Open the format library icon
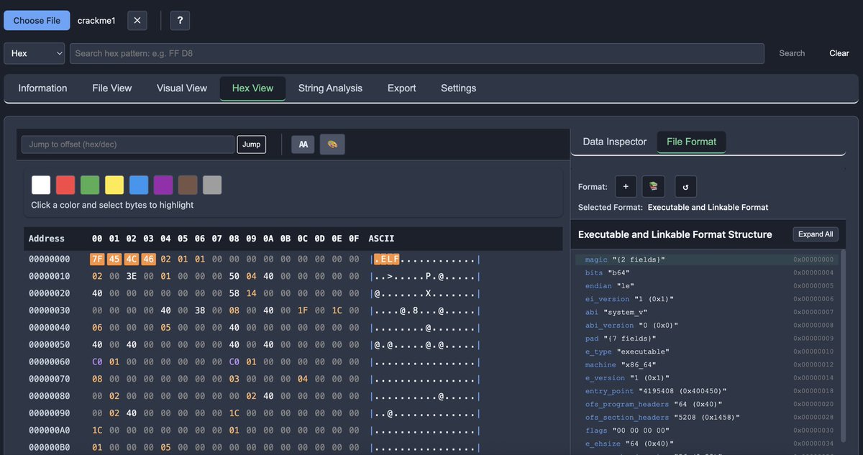This screenshot has width=863, height=455. (653, 185)
